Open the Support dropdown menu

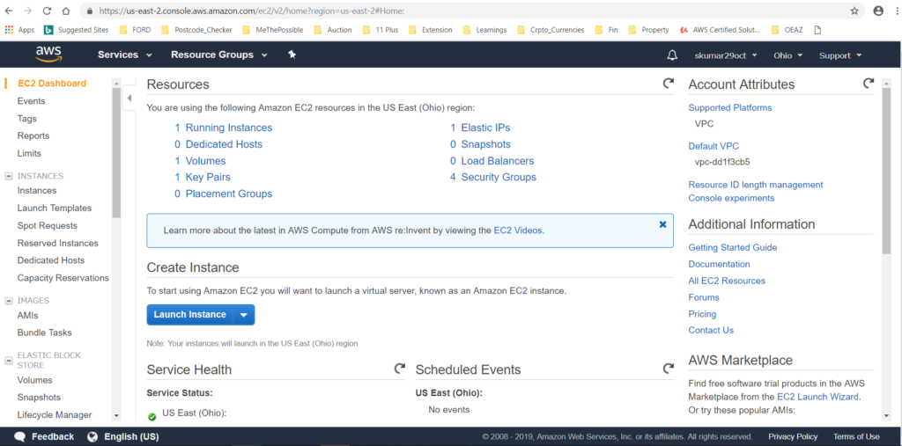coord(840,55)
